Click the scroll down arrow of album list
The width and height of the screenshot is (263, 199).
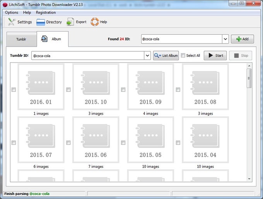(249, 179)
